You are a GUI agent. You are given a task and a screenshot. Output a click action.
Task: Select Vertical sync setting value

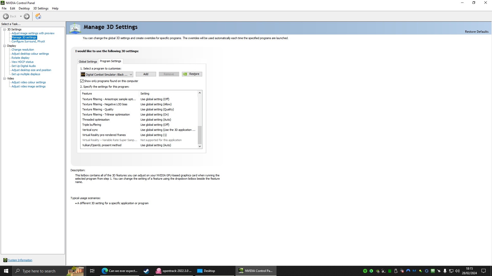pyautogui.click(x=168, y=130)
